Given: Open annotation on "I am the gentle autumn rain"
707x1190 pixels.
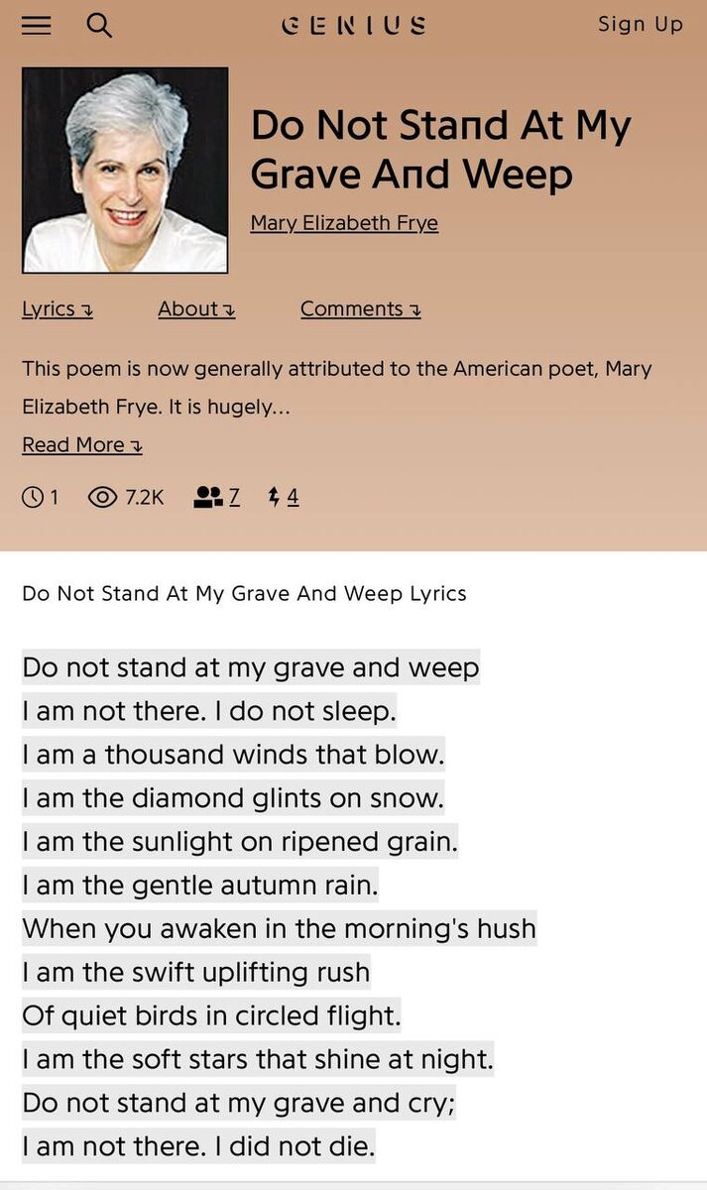Looking at the screenshot, I should 200,886.
